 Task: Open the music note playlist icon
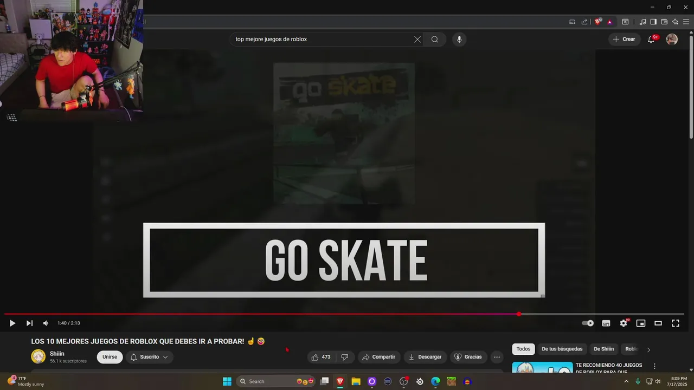coord(642,22)
